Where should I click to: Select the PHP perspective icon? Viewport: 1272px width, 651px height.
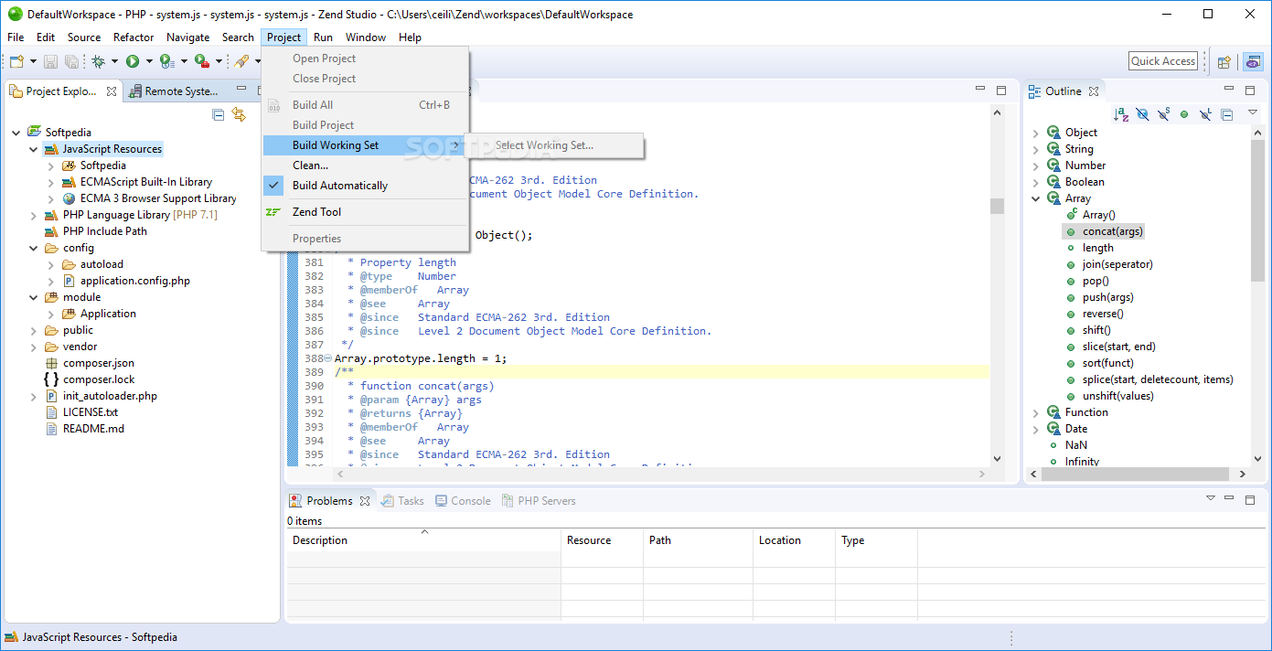(1253, 61)
